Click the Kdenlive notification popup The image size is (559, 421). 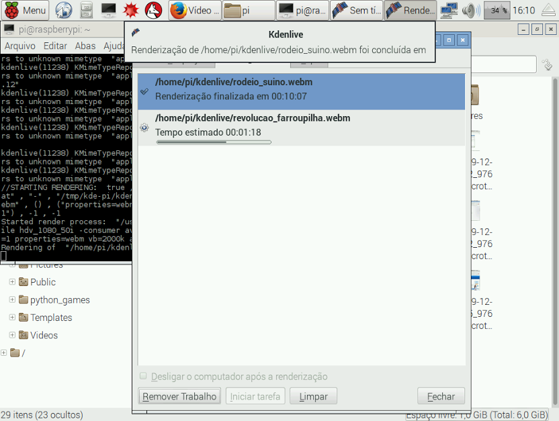tap(280, 42)
